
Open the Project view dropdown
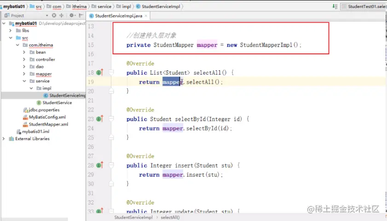point(47,16)
